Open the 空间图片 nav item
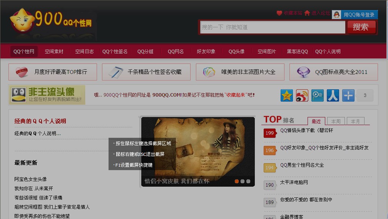 (267, 52)
